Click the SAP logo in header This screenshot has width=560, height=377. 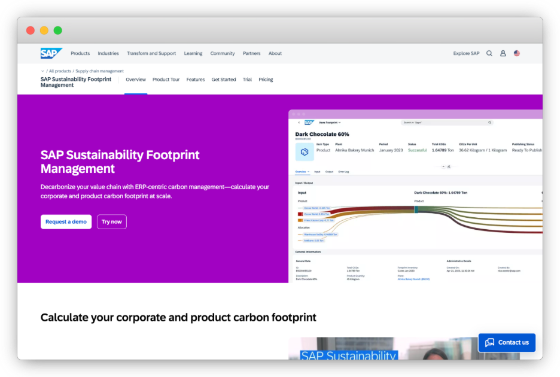51,53
